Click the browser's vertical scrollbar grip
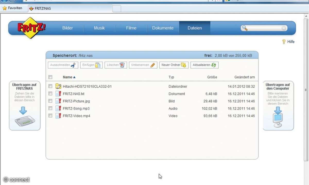The image size is (309, 185). click(306, 90)
